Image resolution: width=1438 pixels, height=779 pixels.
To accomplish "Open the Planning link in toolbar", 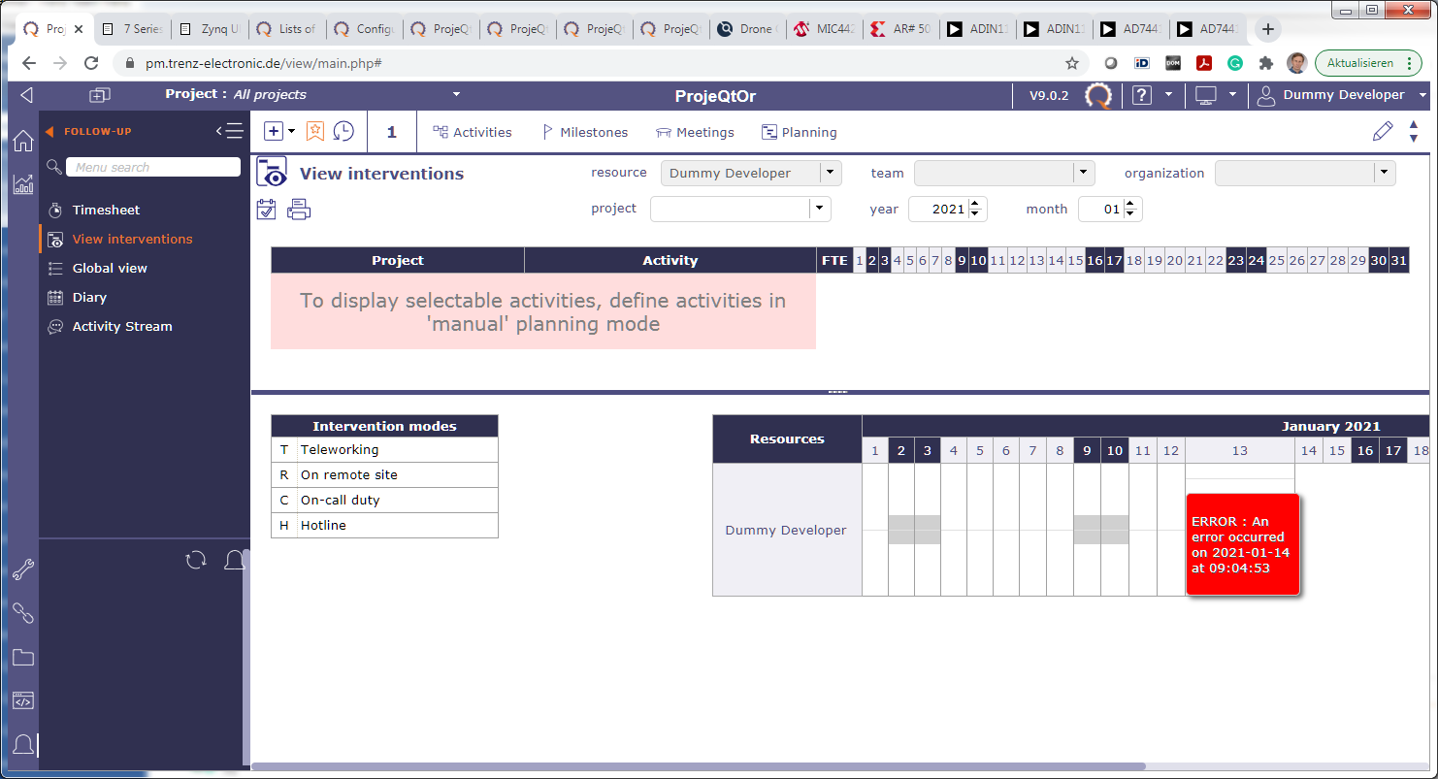I will click(799, 132).
